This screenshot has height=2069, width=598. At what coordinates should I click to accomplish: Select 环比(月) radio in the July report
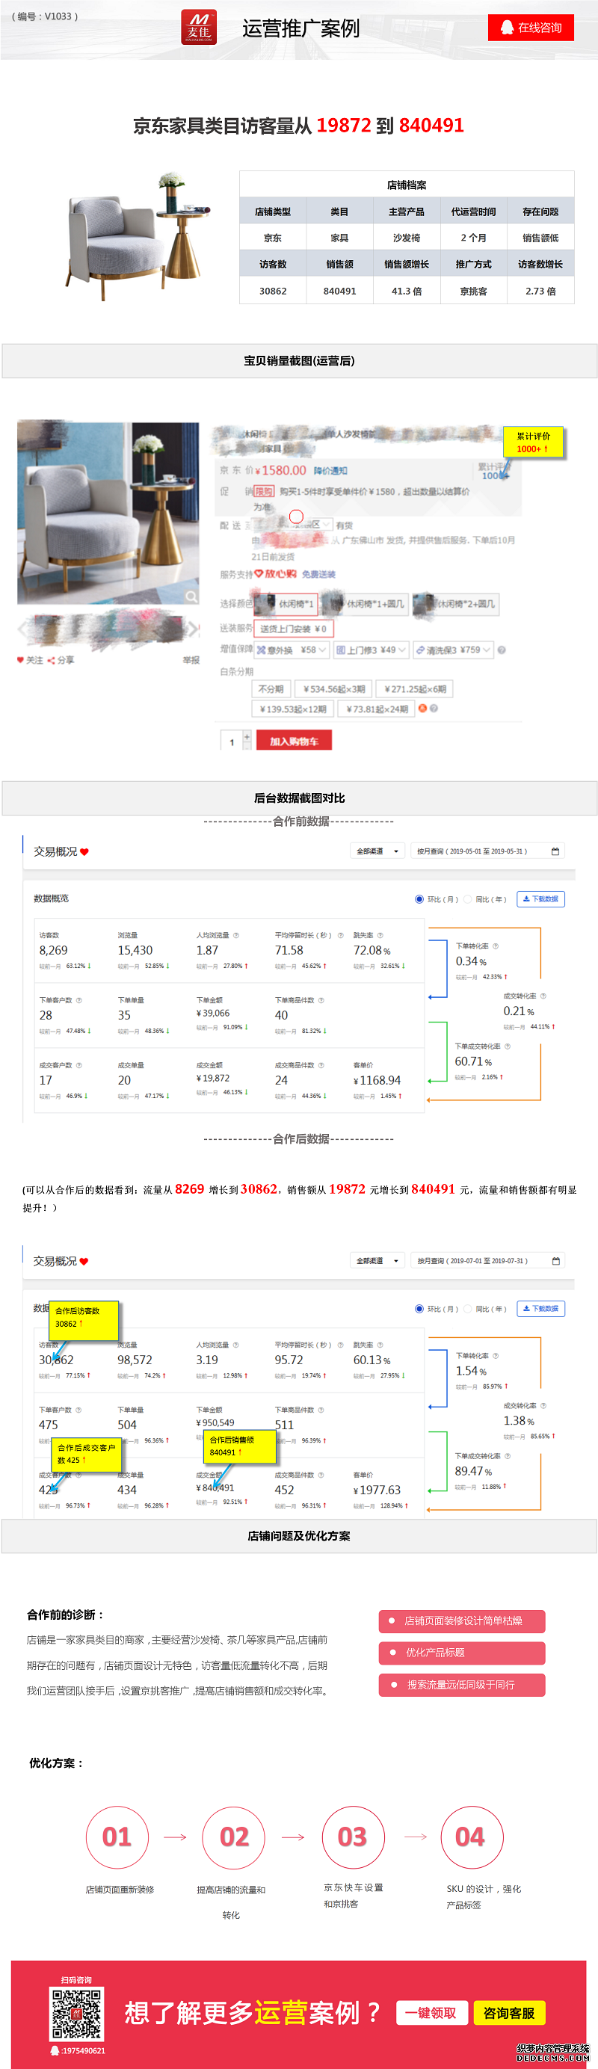coord(419,1309)
